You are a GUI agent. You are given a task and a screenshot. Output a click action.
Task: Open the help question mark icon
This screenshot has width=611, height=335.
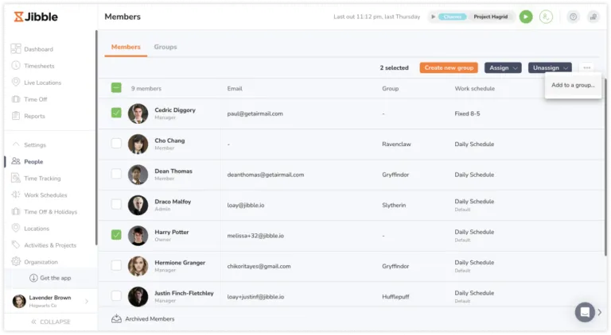(x=572, y=17)
